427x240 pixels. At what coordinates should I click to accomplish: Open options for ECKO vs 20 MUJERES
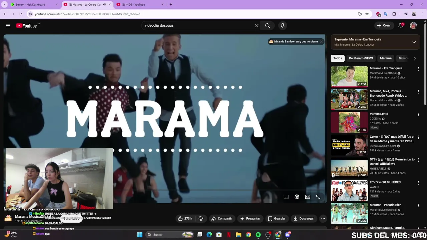point(418,183)
